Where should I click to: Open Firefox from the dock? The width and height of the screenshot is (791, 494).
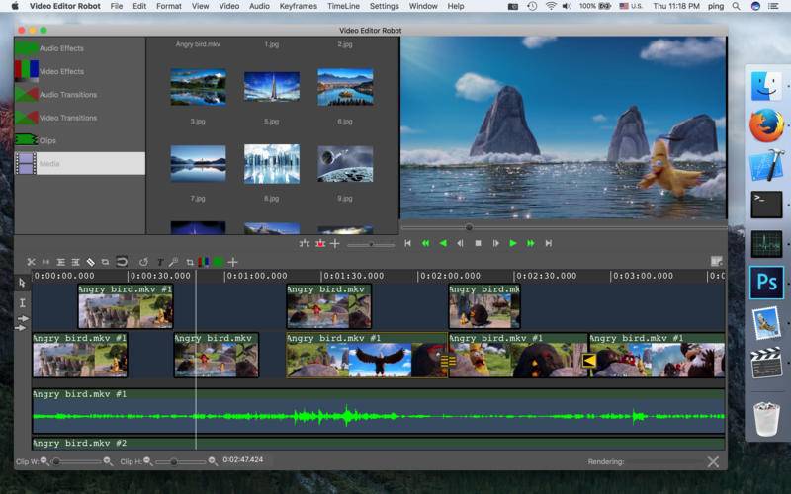(x=766, y=125)
